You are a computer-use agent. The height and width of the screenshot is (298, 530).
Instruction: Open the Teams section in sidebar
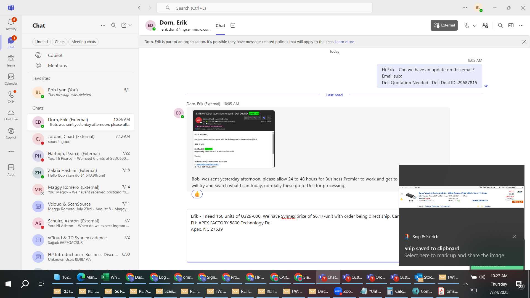pos(11,61)
